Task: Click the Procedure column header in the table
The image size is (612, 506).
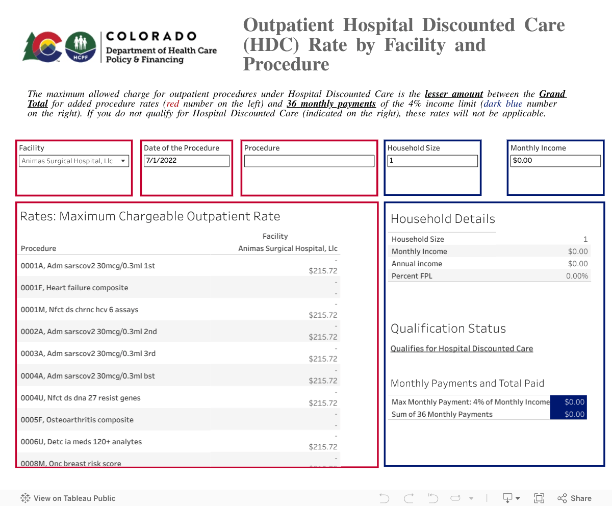Action: pos(39,248)
